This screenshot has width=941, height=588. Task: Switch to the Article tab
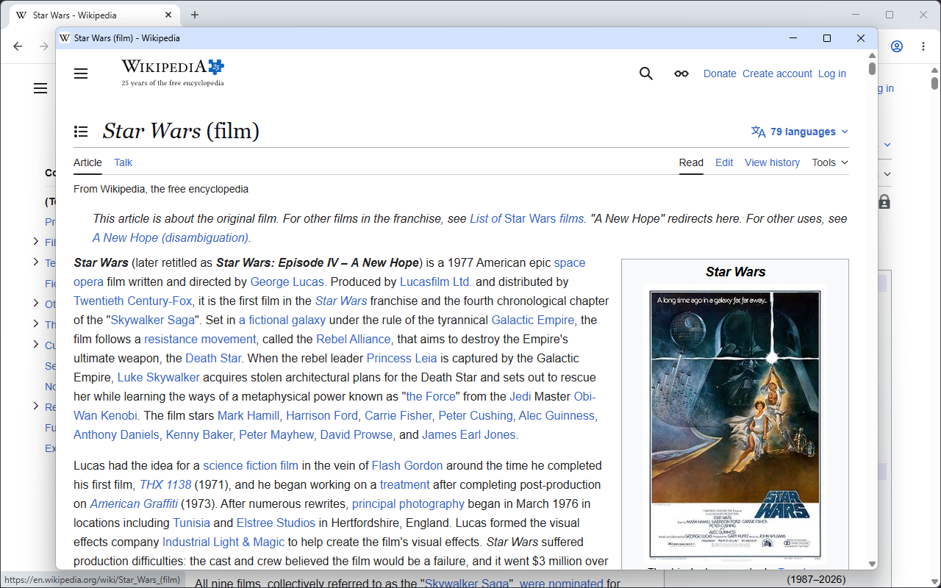[87, 162]
